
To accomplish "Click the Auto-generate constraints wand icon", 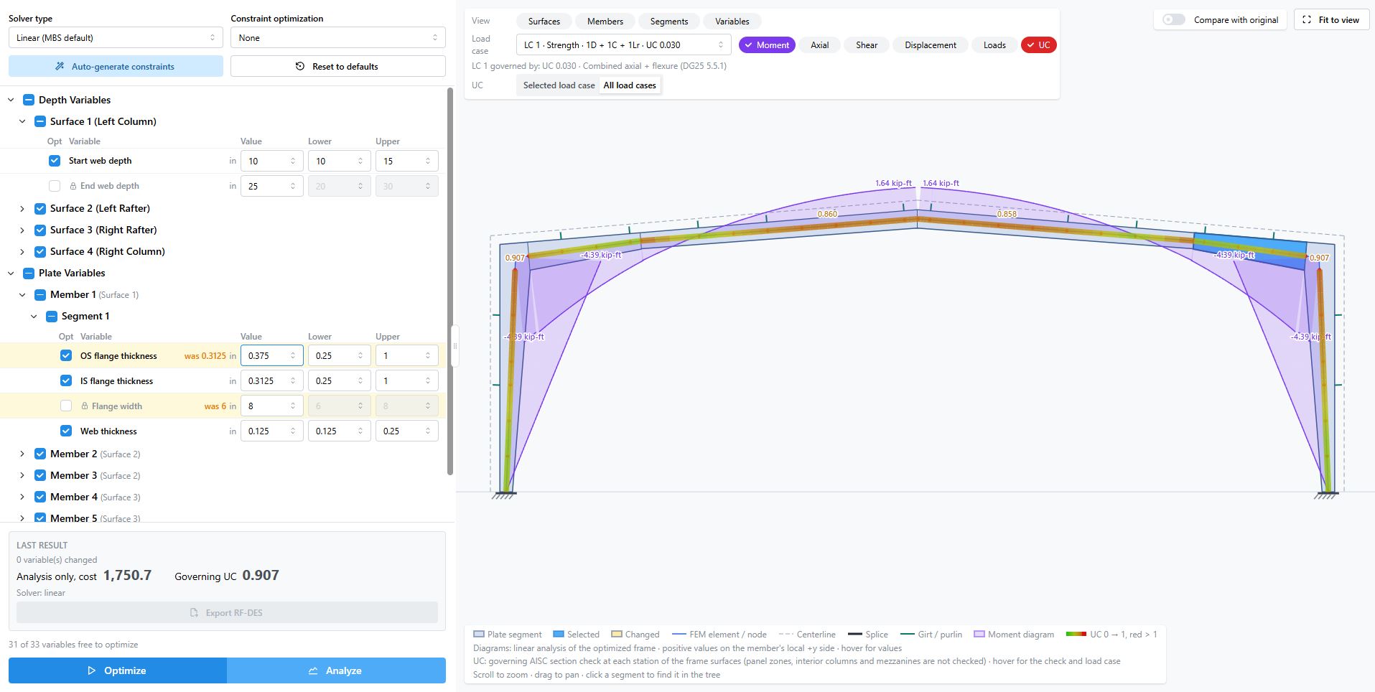I will [60, 66].
